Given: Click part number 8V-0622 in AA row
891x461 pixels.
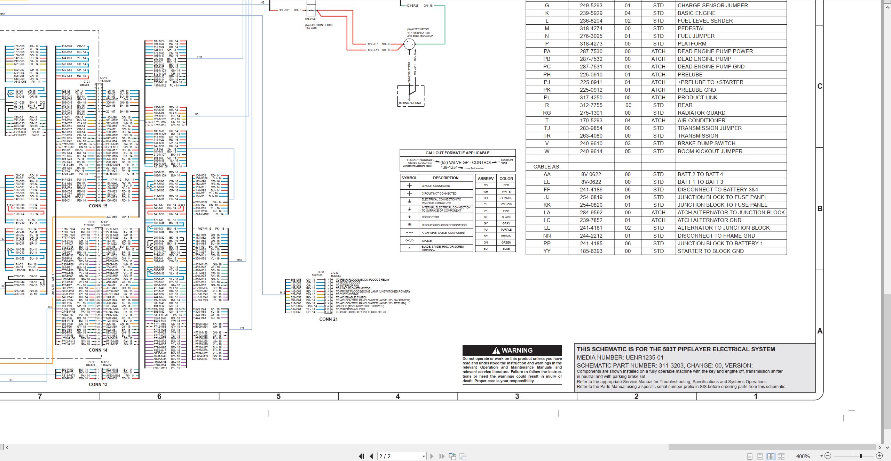Looking at the screenshot, I should click(591, 174).
